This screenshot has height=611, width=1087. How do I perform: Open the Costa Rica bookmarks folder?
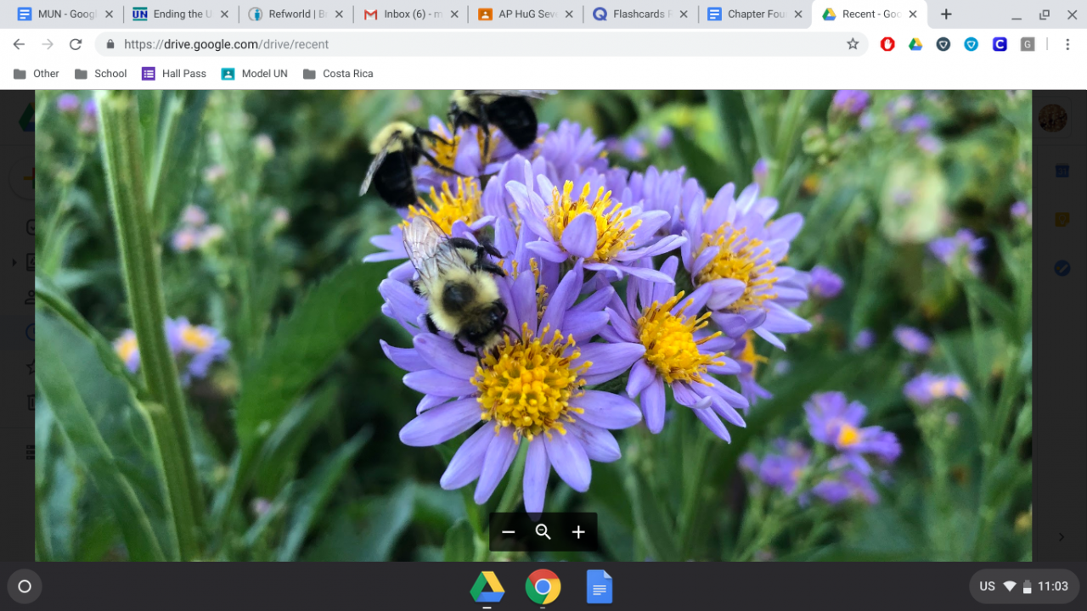tap(338, 74)
